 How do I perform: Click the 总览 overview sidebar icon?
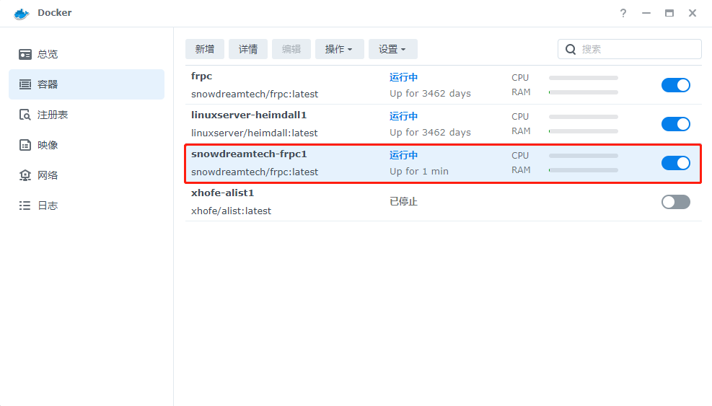pos(25,54)
